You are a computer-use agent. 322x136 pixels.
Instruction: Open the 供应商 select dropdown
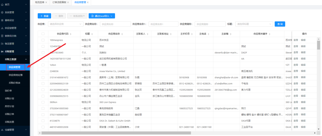[65, 24]
